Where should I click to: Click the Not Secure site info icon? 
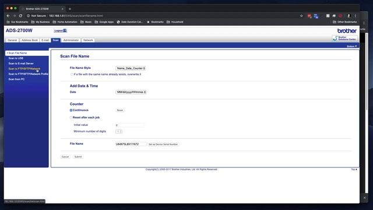(28, 16)
